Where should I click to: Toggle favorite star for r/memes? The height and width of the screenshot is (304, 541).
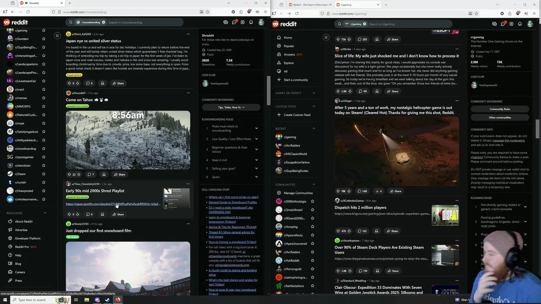point(44,98)
